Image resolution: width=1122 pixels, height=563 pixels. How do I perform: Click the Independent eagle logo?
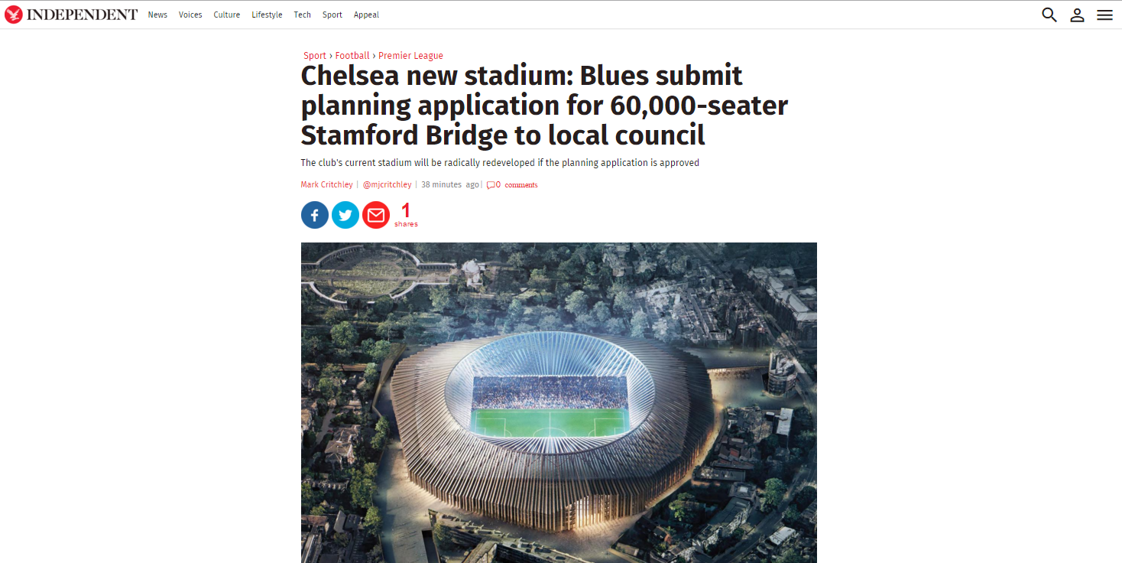(x=14, y=15)
